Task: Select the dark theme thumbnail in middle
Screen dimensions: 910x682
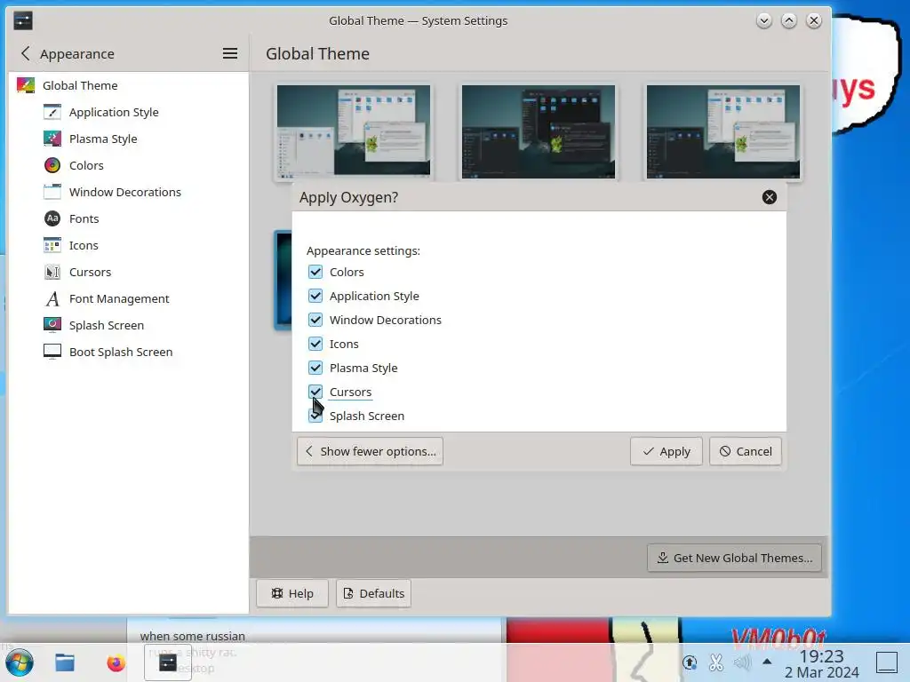Action: pos(538,131)
